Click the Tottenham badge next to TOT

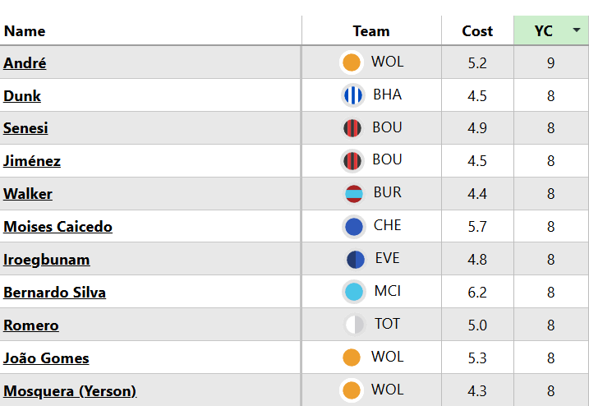point(354,325)
